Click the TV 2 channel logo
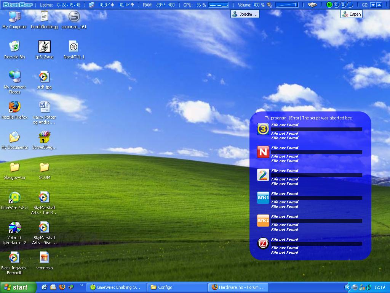This screenshot has width=390, height=293. pos(263,175)
